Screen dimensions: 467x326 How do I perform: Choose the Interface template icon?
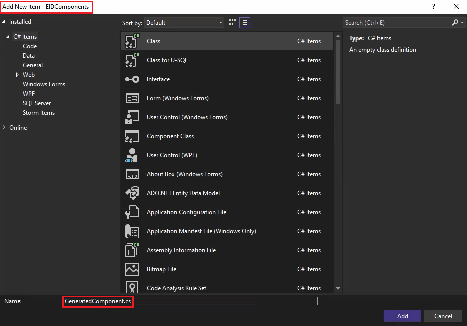point(132,79)
